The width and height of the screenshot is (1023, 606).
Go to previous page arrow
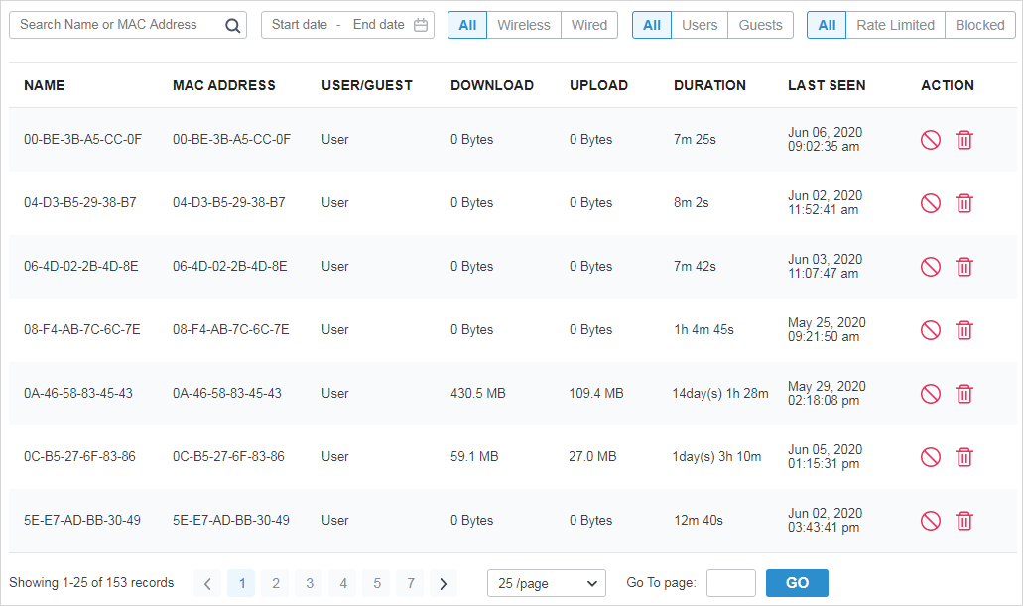tap(207, 584)
